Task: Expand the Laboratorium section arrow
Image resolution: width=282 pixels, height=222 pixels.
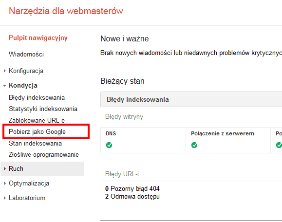Action: click(5, 198)
